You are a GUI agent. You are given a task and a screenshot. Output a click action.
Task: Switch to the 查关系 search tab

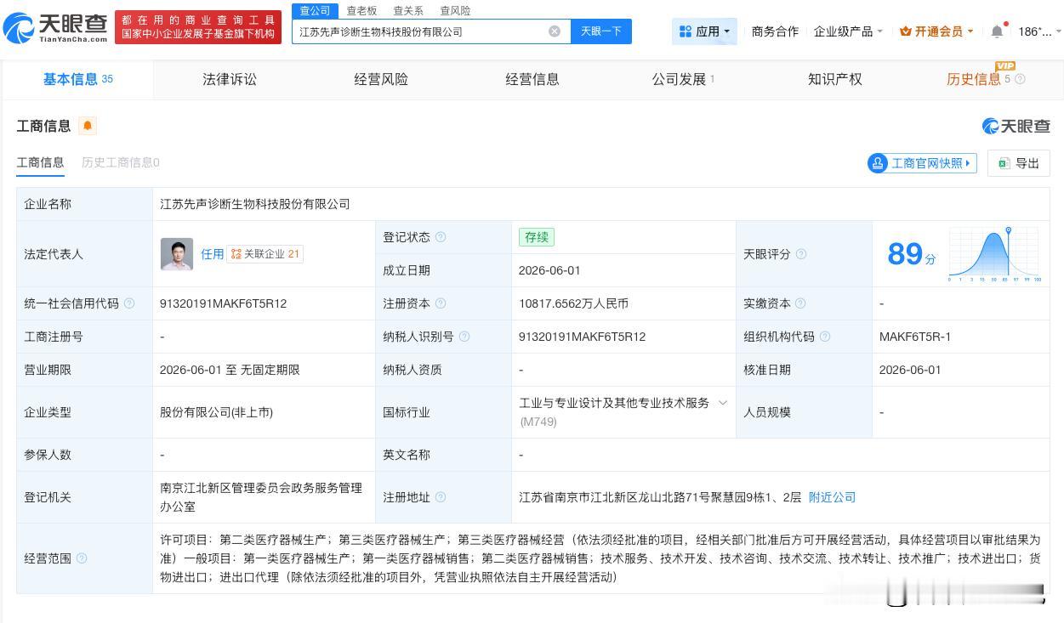[408, 11]
